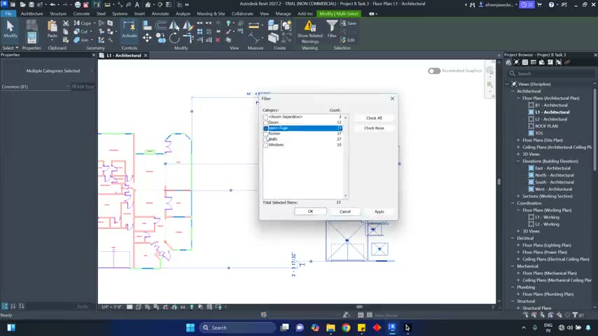Viewport: 598px width, 336px height.
Task: Select the Move tool in Modify panel
Action: [x=147, y=38]
